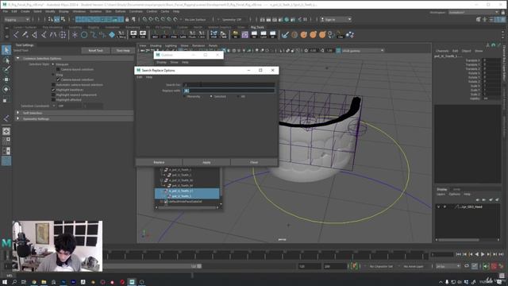Click the first orange sphere shelf icon
Viewport: 508px width, 286px height.
click(303, 34)
